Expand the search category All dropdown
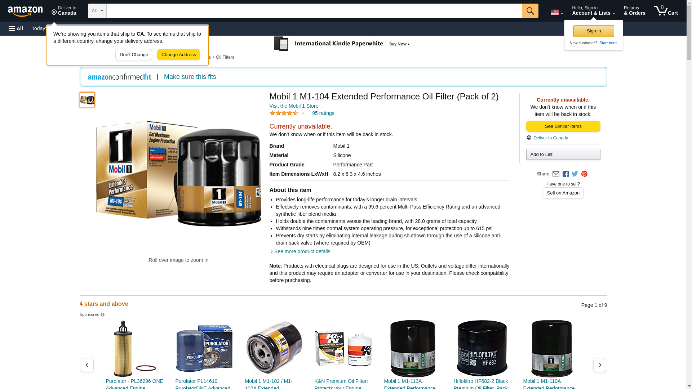This screenshot has width=692, height=389. (x=97, y=11)
